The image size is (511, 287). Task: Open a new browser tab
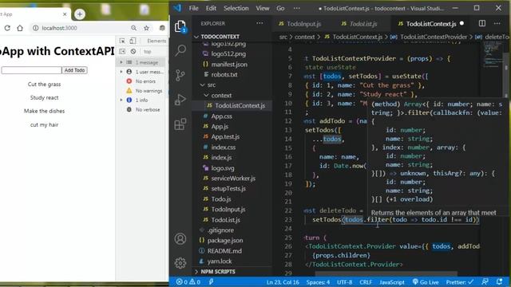[80, 14]
